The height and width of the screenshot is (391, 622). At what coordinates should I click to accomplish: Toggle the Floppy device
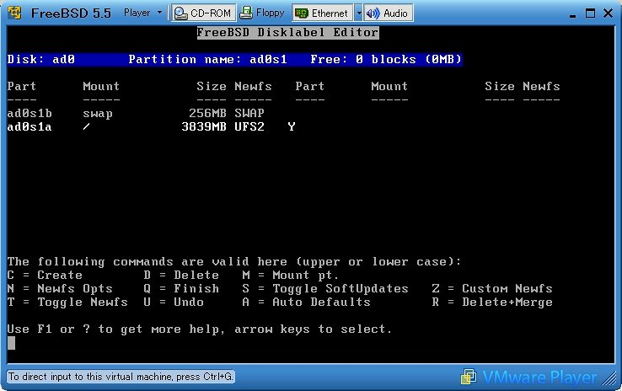click(x=261, y=13)
